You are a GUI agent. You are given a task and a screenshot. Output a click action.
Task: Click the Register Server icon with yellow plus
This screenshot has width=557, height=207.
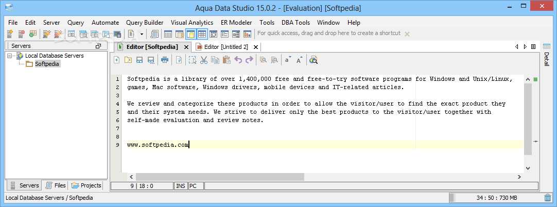pyautogui.click(x=10, y=34)
